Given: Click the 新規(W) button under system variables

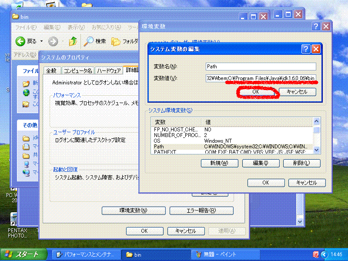Looking at the screenshot, I should 220,163.
